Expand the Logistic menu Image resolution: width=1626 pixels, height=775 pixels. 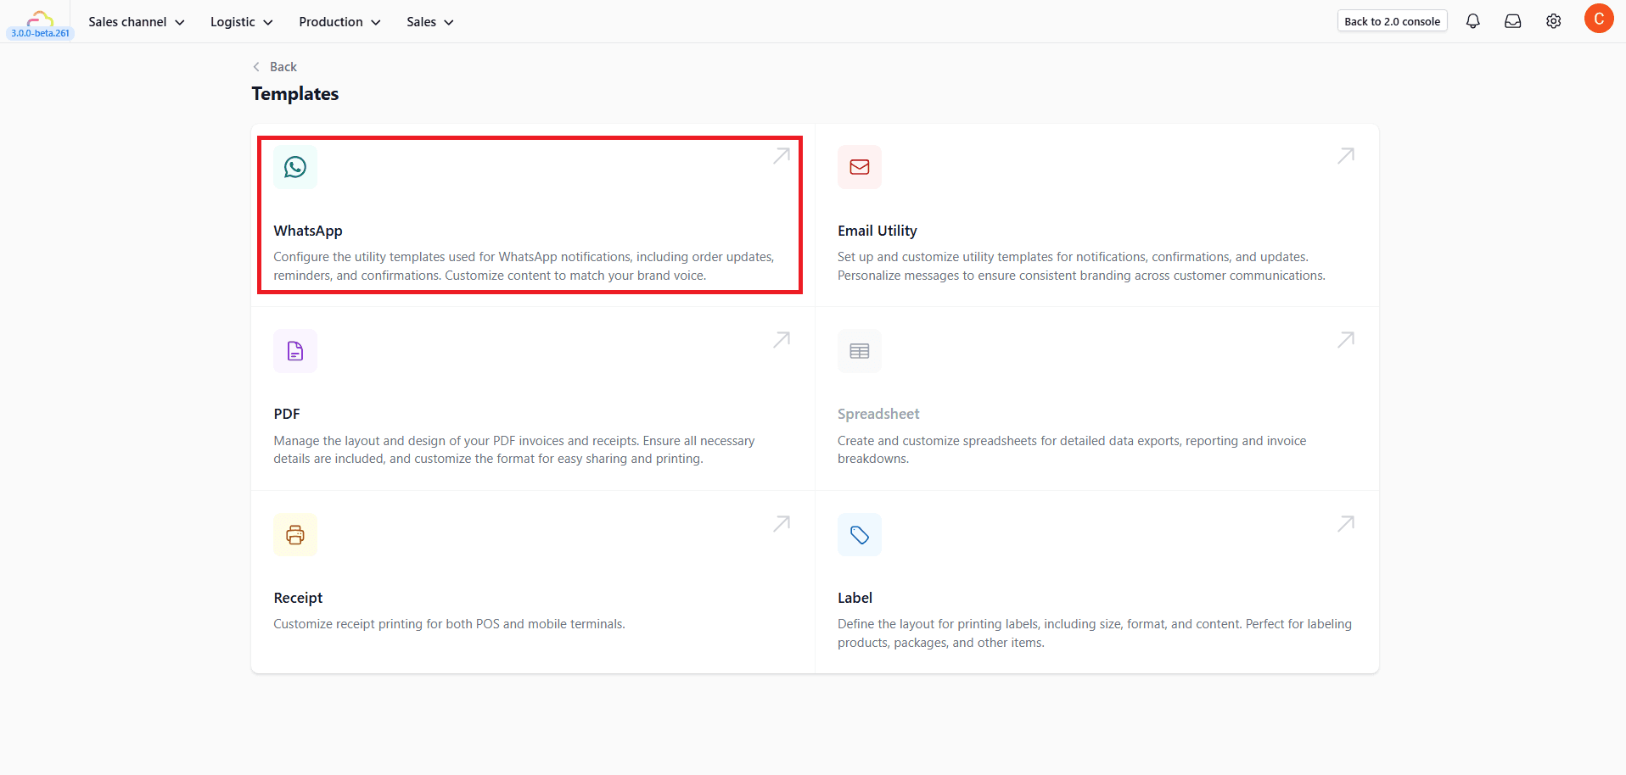click(x=241, y=22)
